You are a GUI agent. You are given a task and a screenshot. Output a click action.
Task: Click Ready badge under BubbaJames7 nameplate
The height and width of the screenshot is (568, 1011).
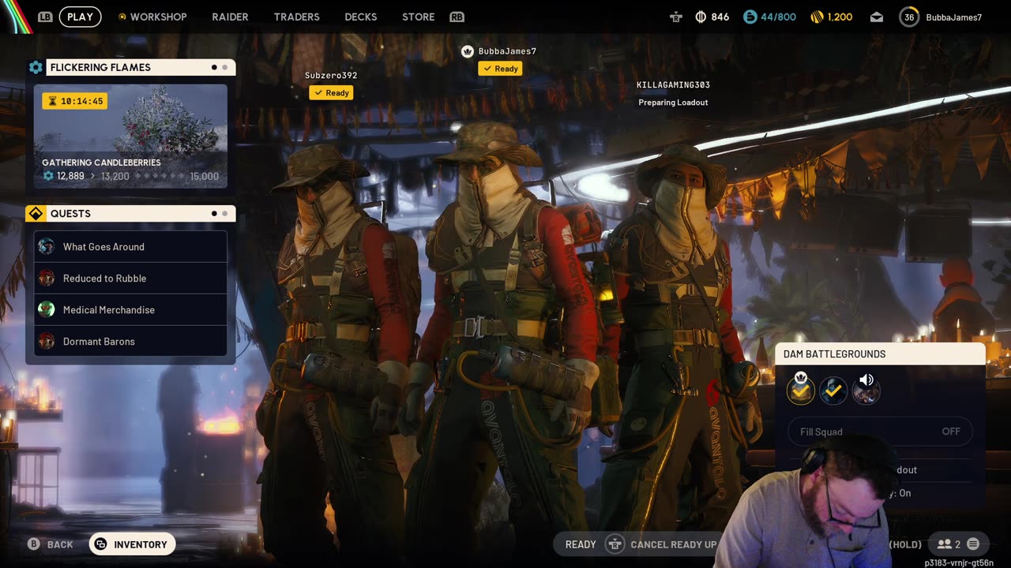(500, 69)
